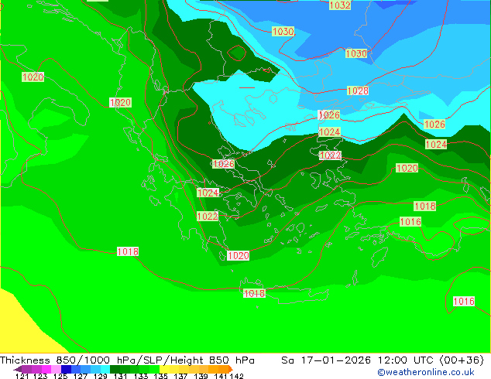
Task: Click the 1030 label just above 1028
Action: [x=356, y=53]
